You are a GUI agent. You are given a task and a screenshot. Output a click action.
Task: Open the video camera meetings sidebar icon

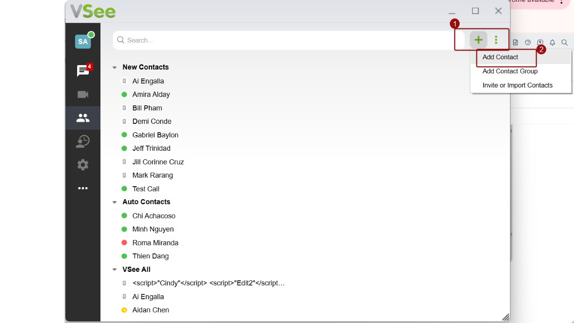pyautogui.click(x=83, y=95)
